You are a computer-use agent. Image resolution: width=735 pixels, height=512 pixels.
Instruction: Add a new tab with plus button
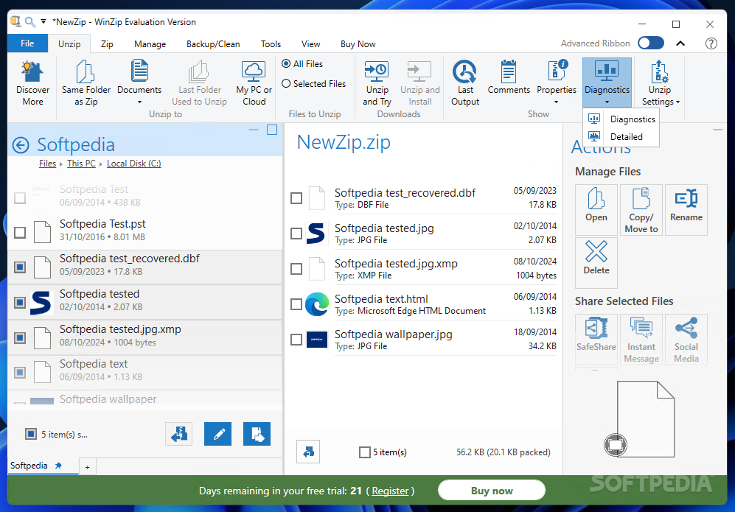click(87, 467)
